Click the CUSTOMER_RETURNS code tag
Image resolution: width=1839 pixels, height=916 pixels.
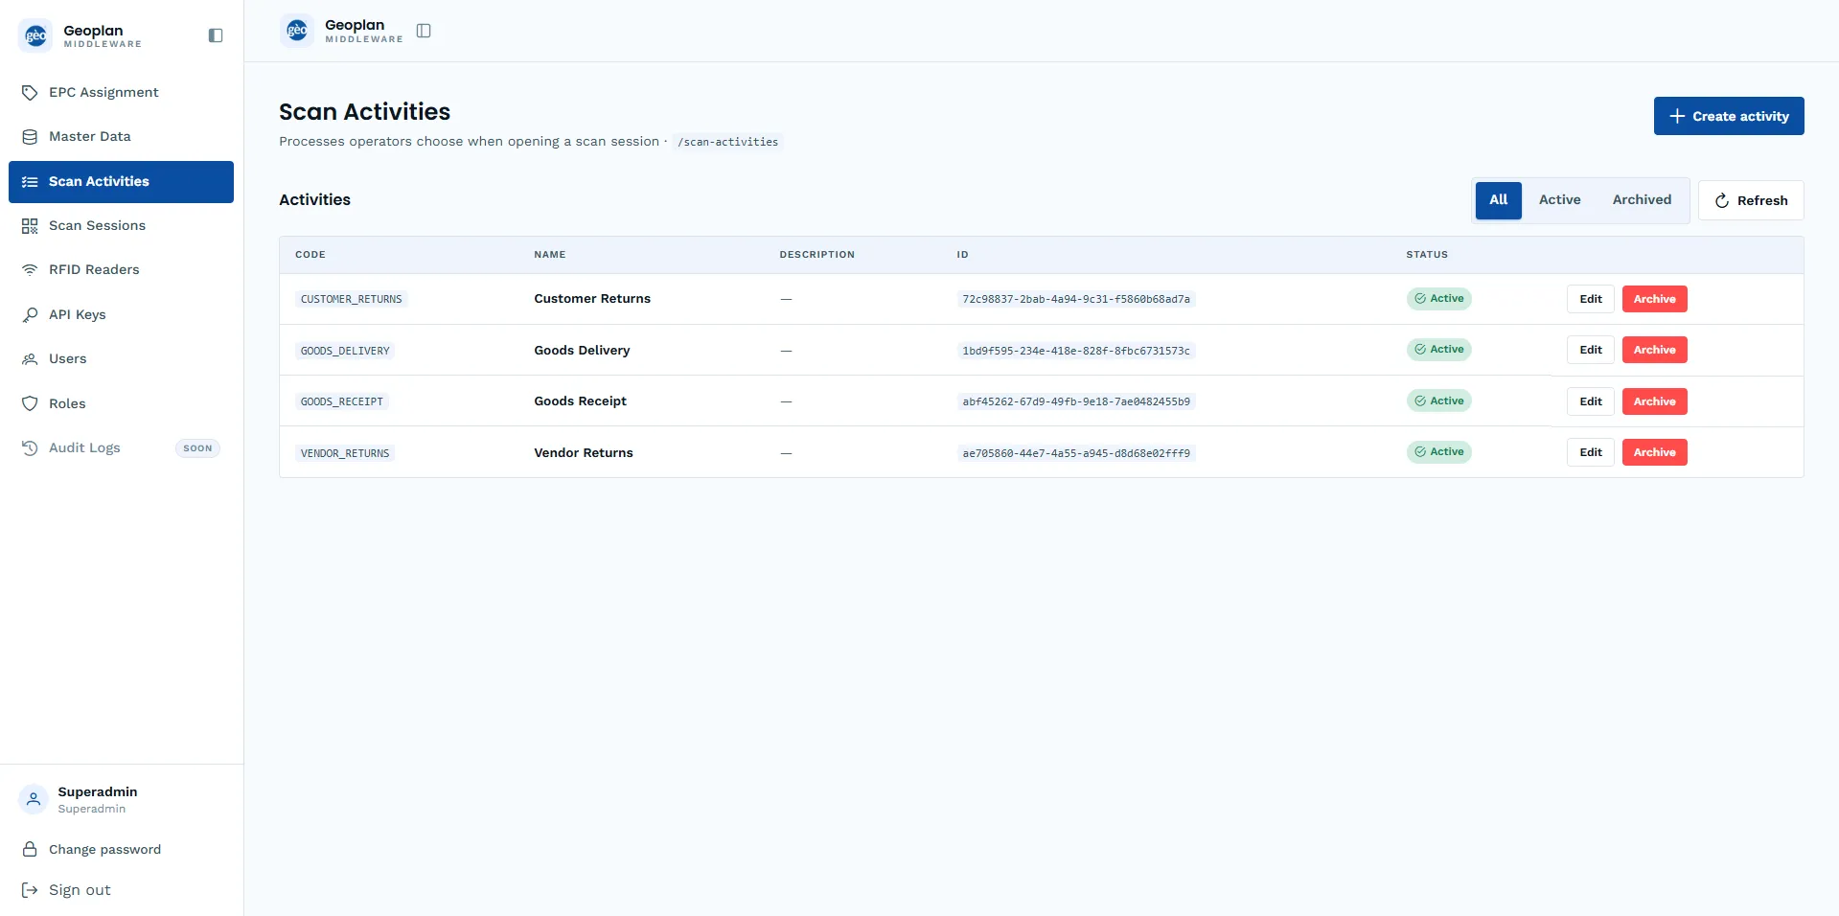coord(352,299)
